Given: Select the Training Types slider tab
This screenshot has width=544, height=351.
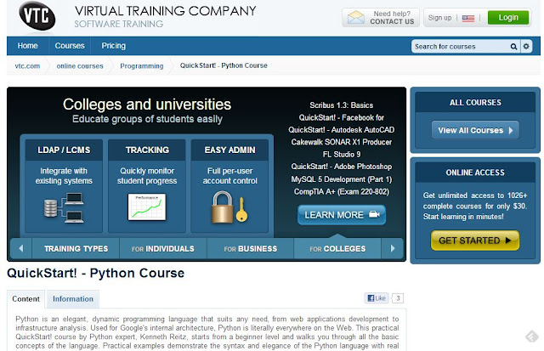Looking at the screenshot, I should click(76, 249).
